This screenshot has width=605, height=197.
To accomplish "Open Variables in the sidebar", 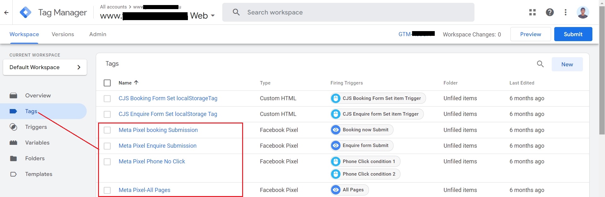I will [37, 143].
